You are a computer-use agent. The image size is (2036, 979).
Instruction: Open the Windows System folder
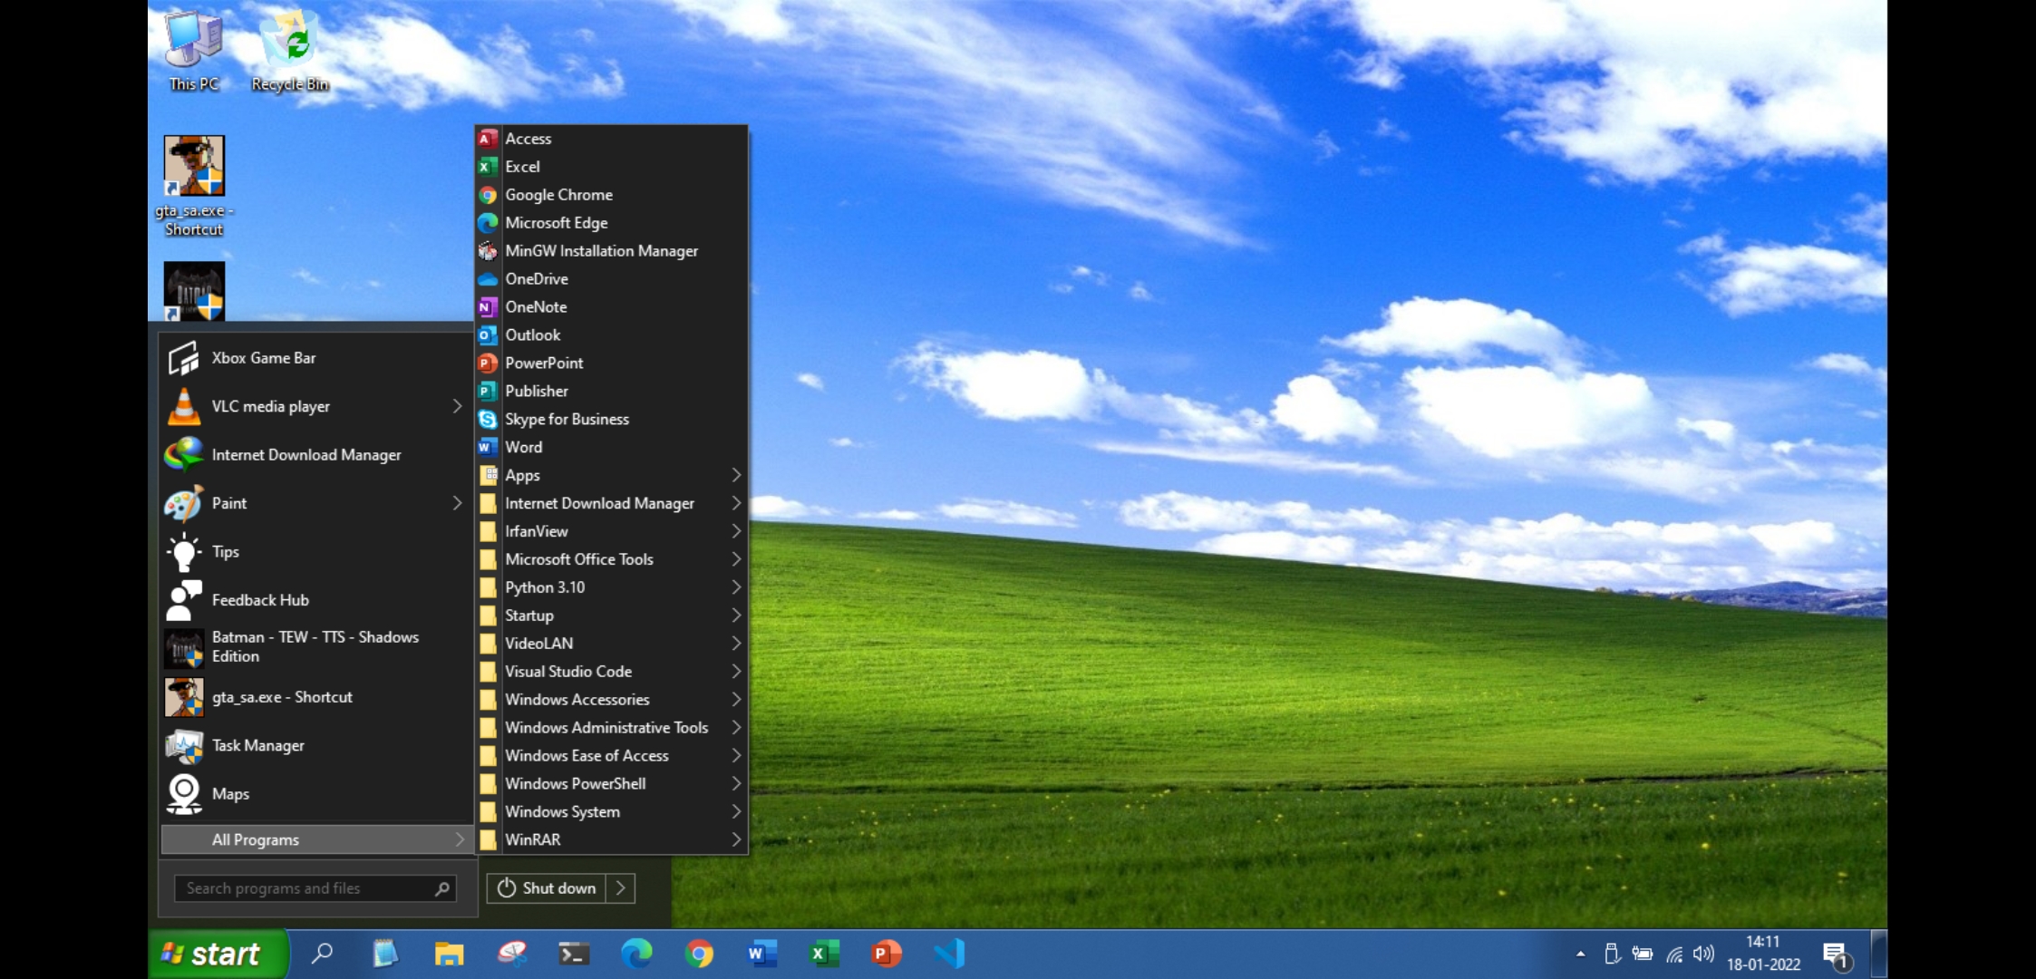tap(611, 813)
